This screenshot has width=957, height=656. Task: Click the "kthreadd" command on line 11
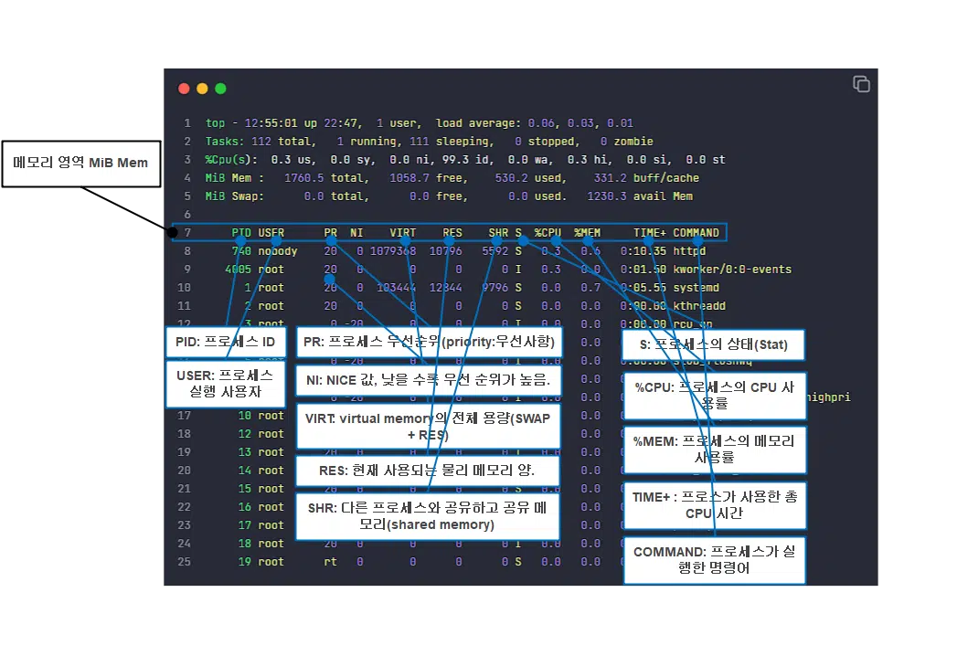699,306
